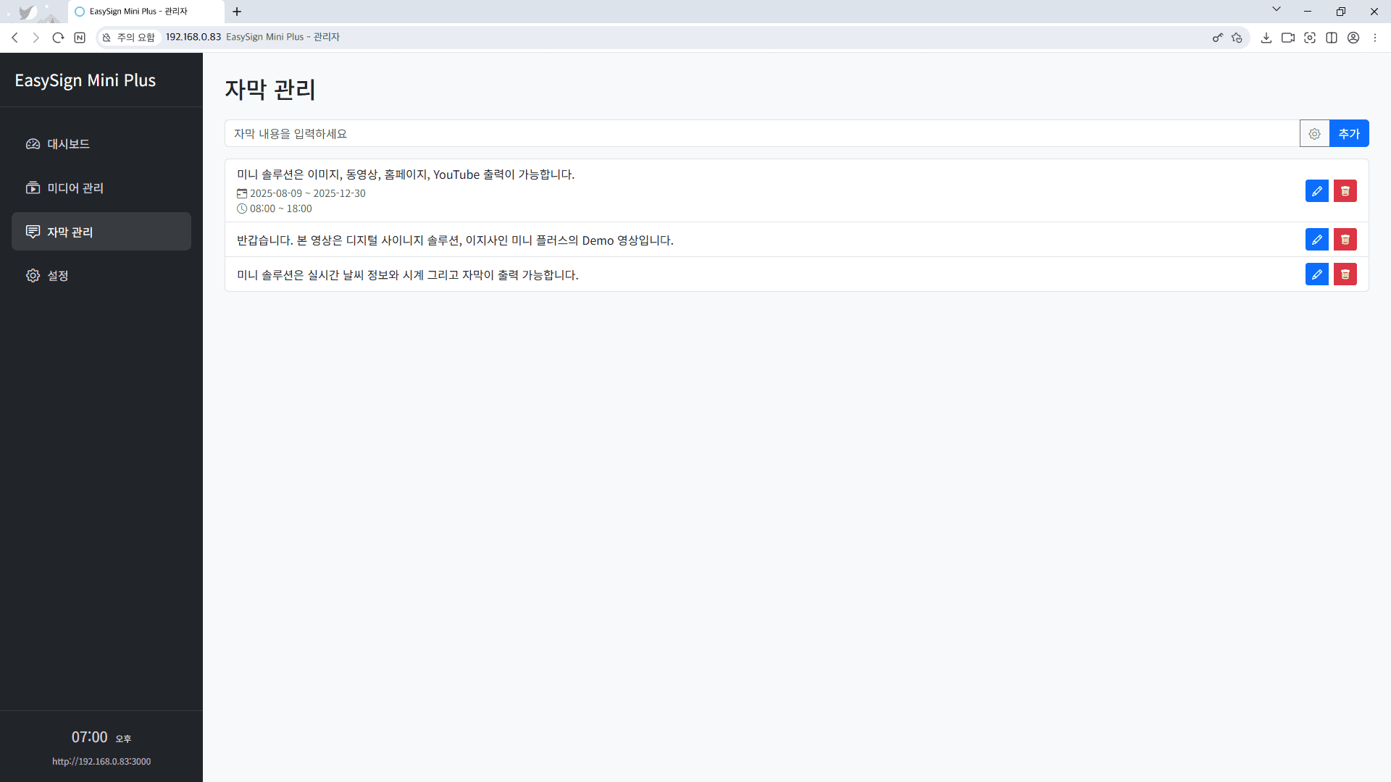Delete the YouTube output subtitle entry
The height and width of the screenshot is (782, 1391).
click(1345, 191)
